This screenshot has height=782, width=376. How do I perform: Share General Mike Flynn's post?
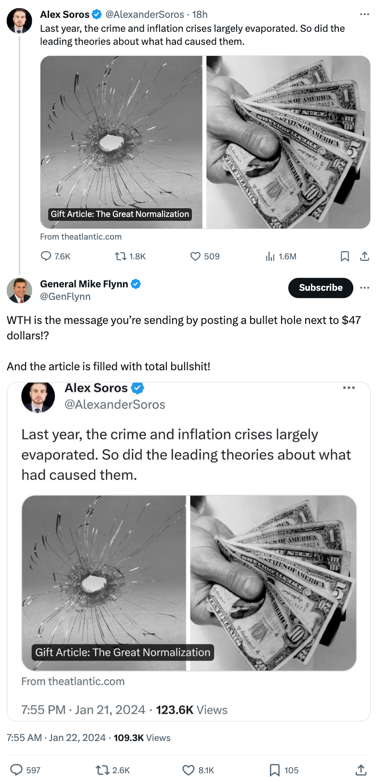tap(360, 770)
